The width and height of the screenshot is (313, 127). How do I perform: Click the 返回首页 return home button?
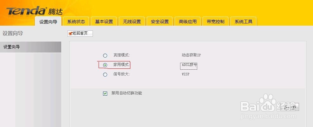coord(80,34)
